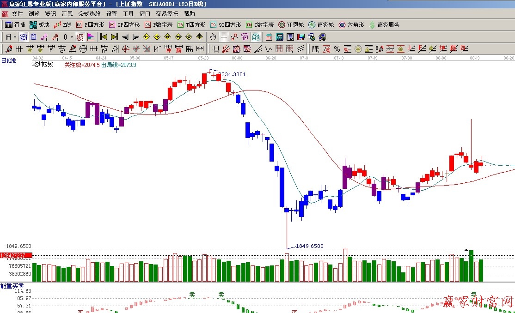Click the 行情 quotes button

[15, 25]
